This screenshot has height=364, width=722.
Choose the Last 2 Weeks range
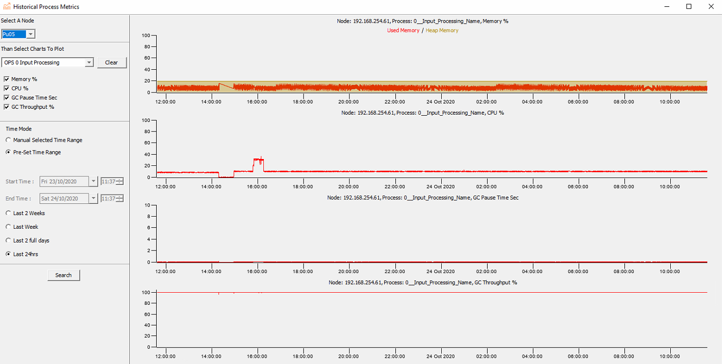point(8,213)
